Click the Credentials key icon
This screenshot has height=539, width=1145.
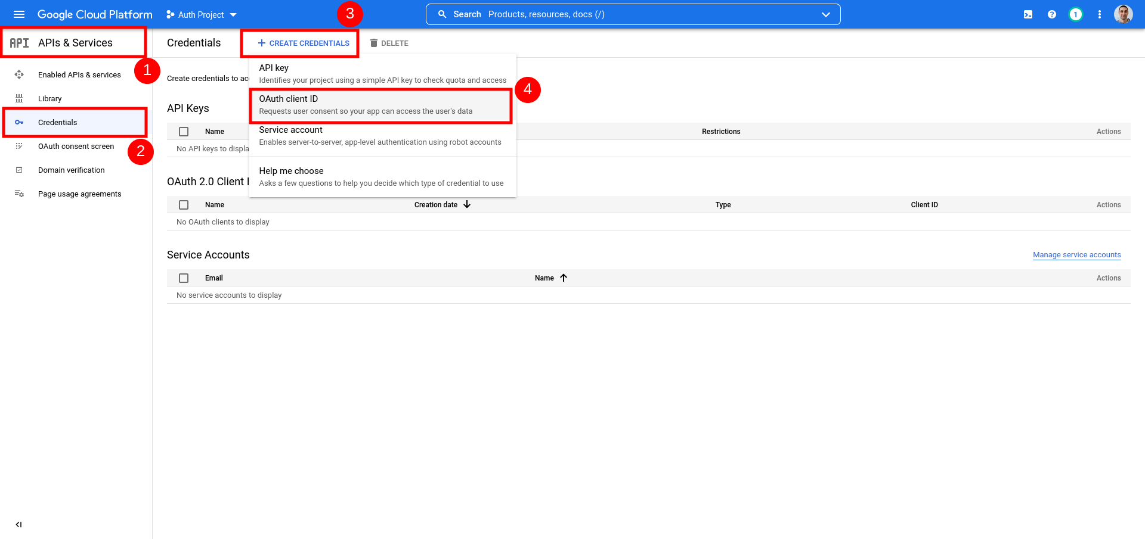pyautogui.click(x=19, y=122)
